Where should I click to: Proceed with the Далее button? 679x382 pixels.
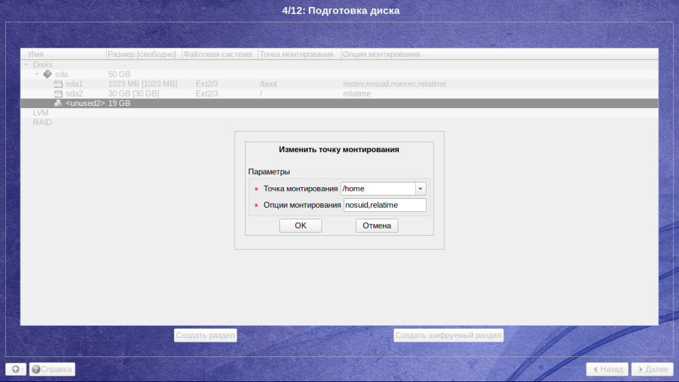click(652, 369)
